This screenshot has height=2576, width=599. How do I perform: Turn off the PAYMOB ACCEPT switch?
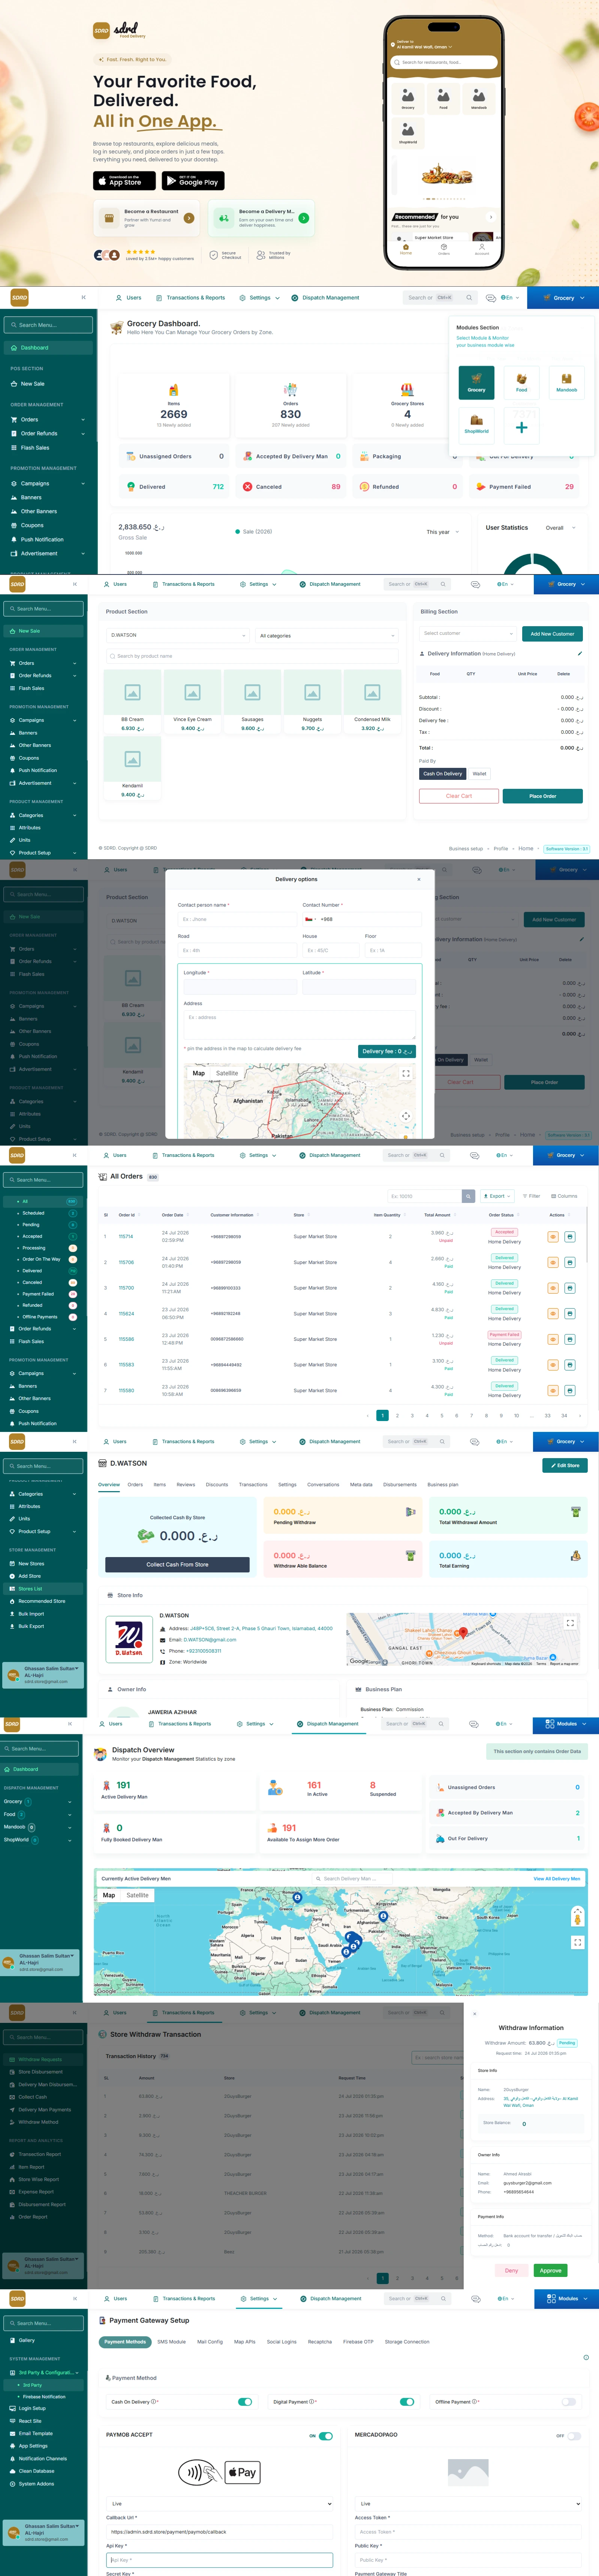click(326, 2435)
